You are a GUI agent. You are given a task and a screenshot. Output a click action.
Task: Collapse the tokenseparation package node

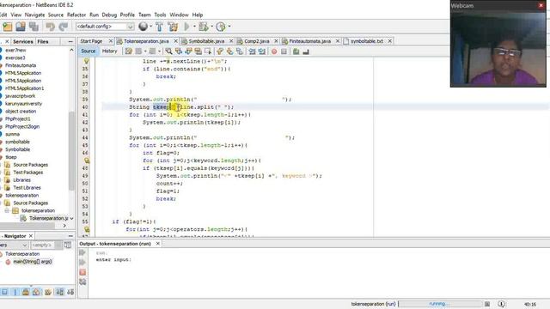point(7,210)
